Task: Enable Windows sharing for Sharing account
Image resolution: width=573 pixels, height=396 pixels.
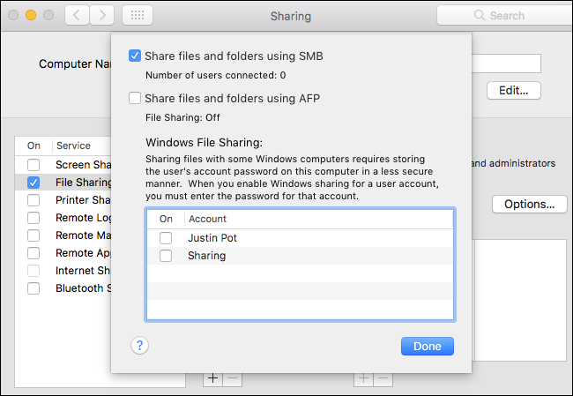Action: 166,256
